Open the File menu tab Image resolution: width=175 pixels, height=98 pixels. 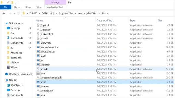coord(6,7)
